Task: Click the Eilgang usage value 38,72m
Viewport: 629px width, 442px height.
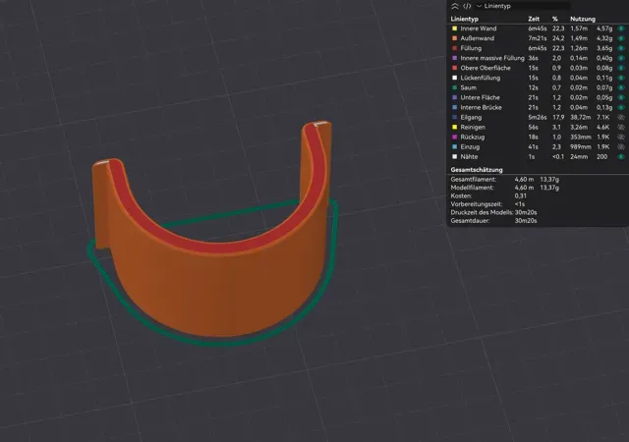Action: (x=581, y=117)
